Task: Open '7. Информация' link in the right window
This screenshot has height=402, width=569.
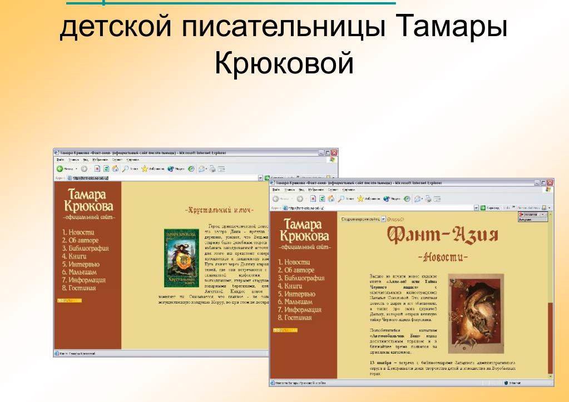Action: click(300, 310)
